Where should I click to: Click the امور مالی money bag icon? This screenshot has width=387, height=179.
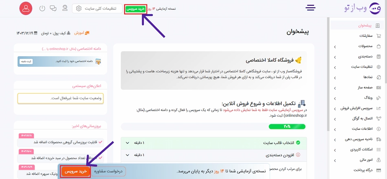point(378,160)
